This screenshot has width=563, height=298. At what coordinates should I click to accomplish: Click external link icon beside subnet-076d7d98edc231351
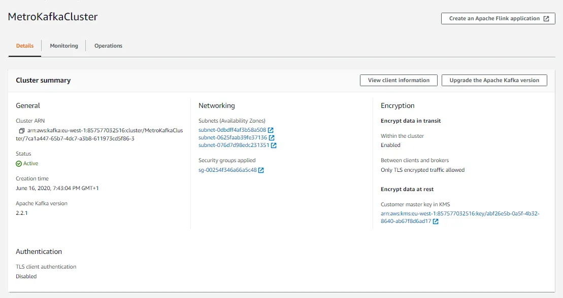[x=274, y=145]
